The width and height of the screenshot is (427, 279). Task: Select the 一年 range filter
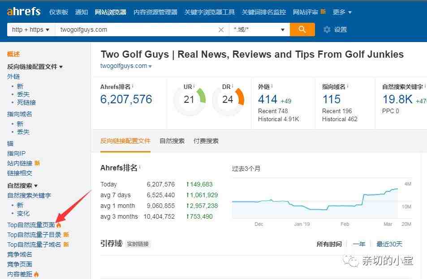(359, 244)
